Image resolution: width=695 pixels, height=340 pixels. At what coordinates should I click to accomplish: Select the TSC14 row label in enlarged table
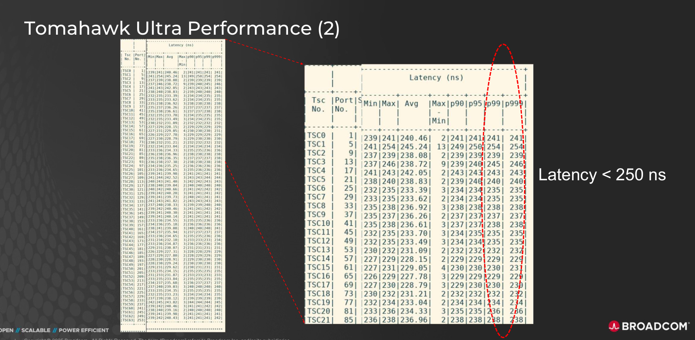[319, 258]
